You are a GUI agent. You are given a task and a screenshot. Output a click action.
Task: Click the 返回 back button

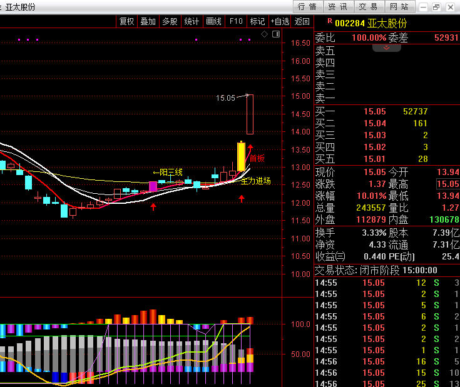302,21
